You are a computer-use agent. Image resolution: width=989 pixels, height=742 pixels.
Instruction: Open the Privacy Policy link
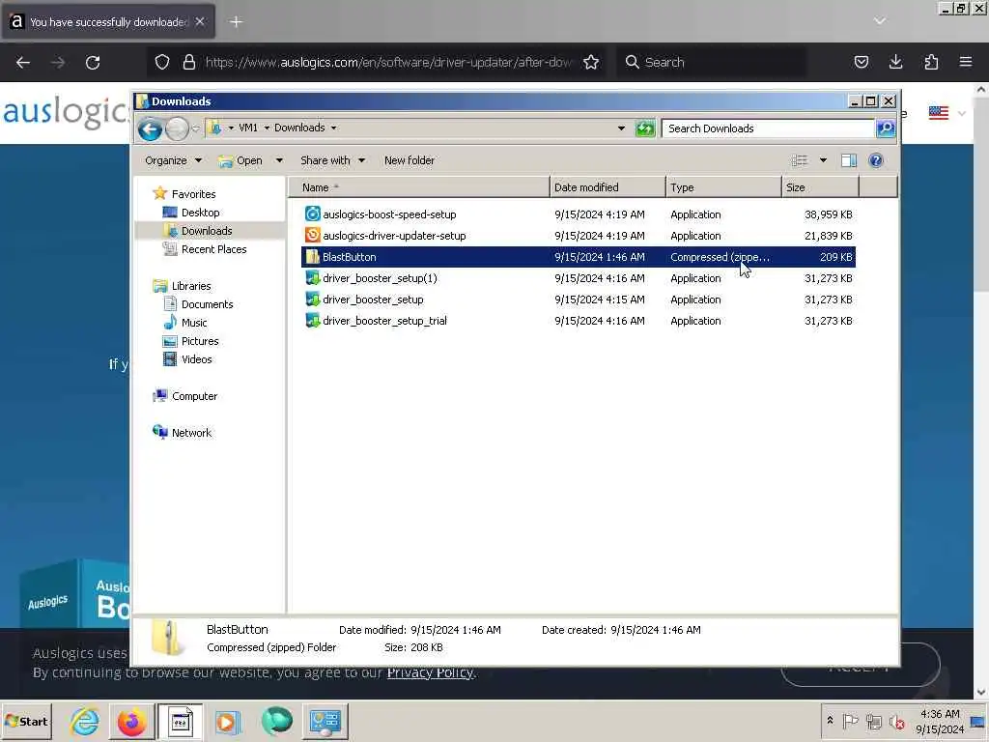(430, 672)
